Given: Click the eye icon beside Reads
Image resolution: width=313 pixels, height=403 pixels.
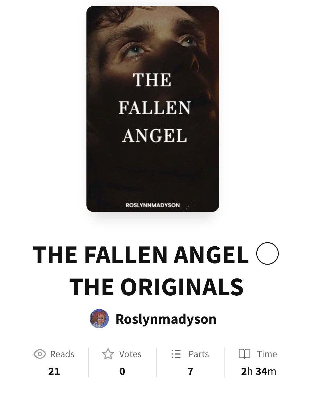Looking at the screenshot, I should [x=40, y=354].
